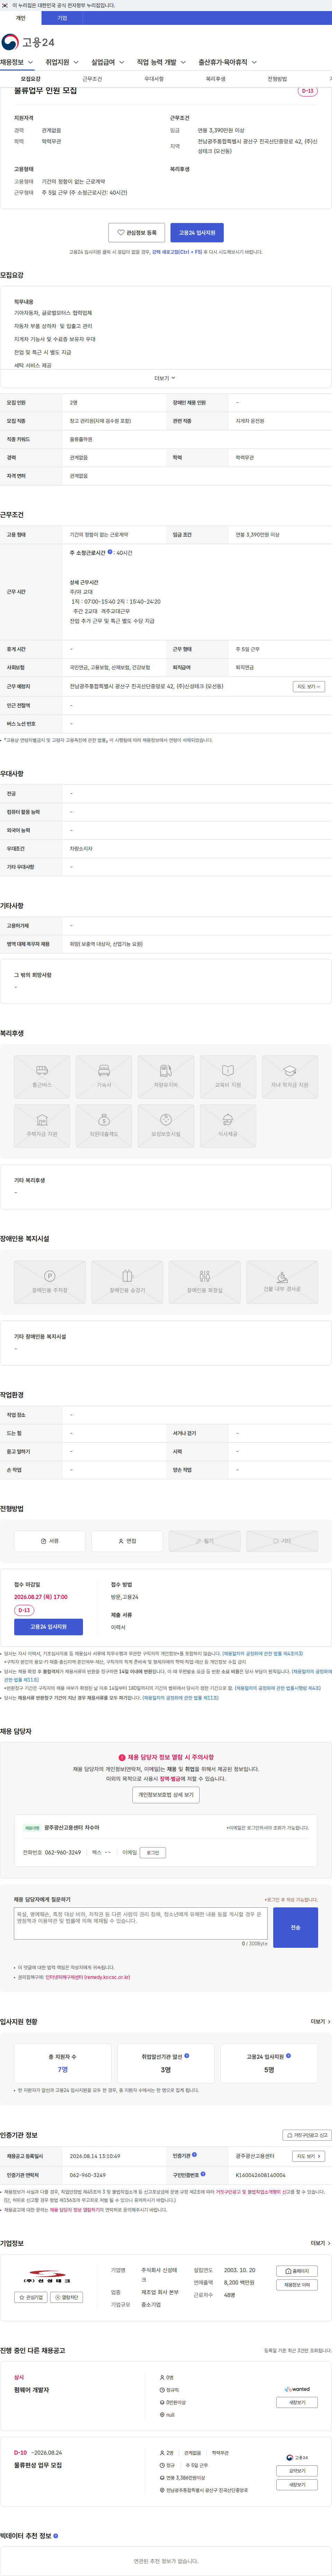Jump to the 모집요강 section tab
The image size is (332, 2576).
[31, 79]
